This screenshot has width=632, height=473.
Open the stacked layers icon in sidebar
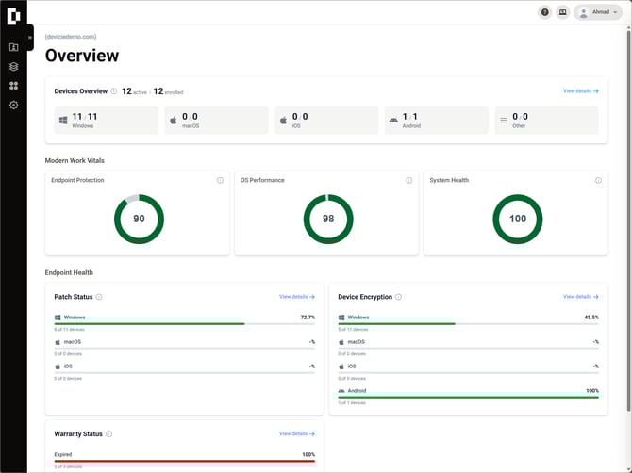point(14,66)
